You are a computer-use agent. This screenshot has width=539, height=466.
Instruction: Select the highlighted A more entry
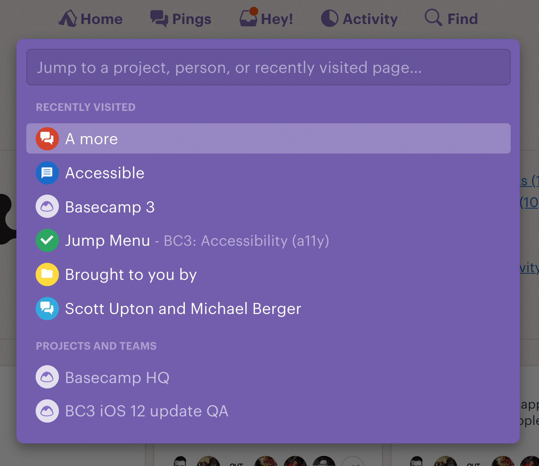269,138
